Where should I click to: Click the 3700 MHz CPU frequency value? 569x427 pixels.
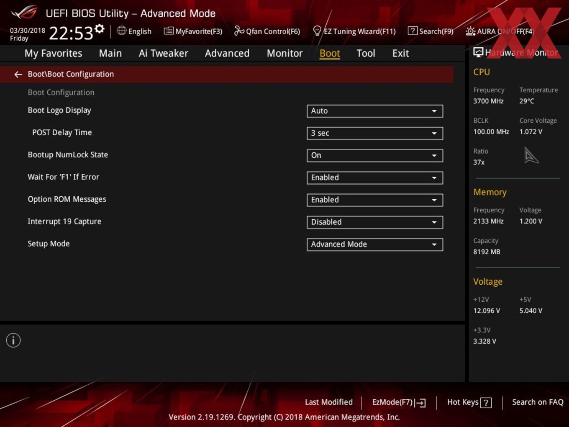488,101
